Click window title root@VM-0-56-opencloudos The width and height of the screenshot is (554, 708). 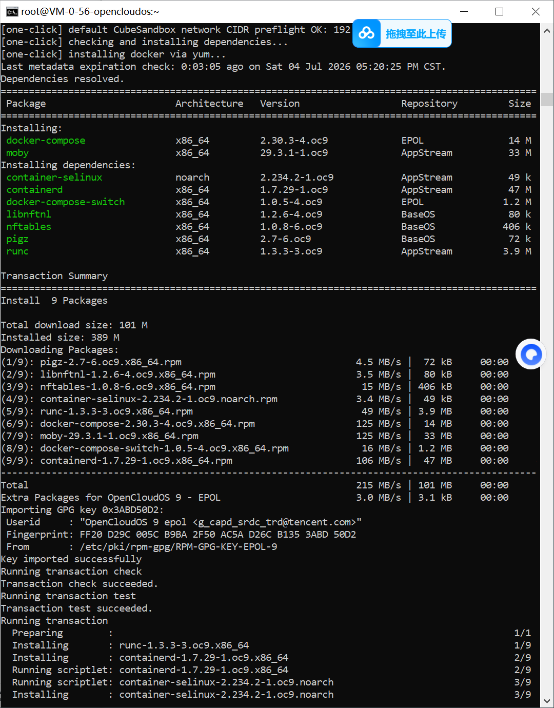click(90, 11)
